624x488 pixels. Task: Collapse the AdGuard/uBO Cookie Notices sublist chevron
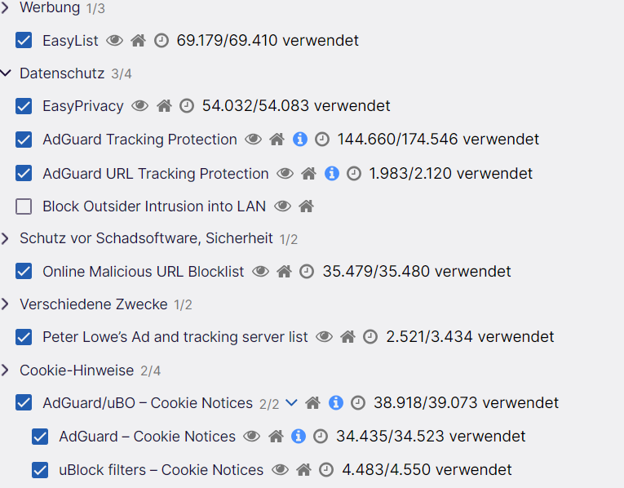[291, 403]
